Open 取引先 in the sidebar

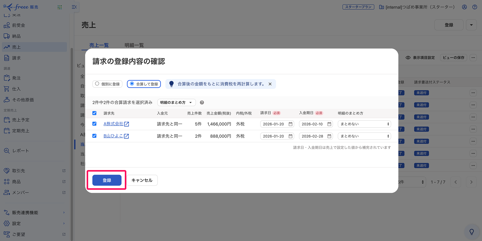34,171
